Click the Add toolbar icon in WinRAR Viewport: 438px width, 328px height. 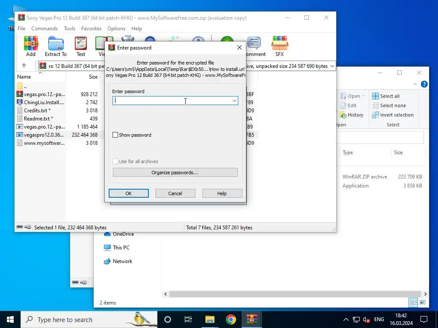tap(31, 46)
